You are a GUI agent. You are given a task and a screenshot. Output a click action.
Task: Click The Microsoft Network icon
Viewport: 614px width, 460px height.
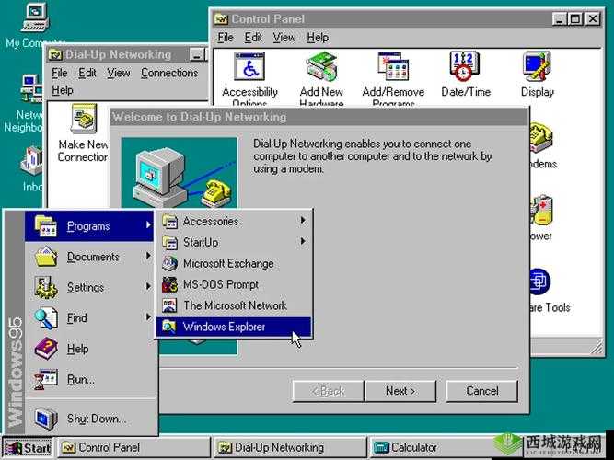click(169, 305)
